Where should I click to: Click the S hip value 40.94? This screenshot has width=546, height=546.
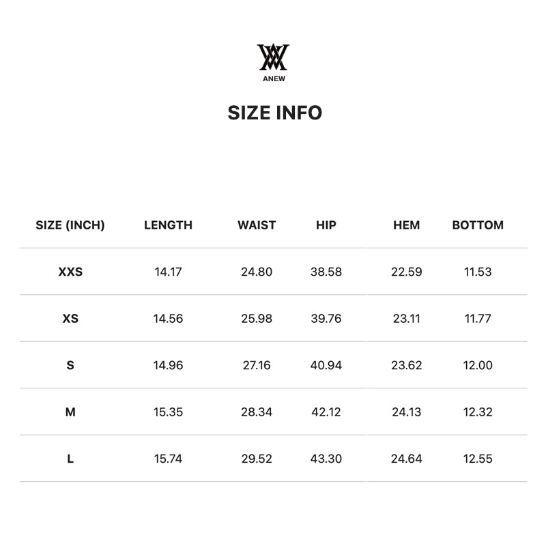pyautogui.click(x=326, y=365)
